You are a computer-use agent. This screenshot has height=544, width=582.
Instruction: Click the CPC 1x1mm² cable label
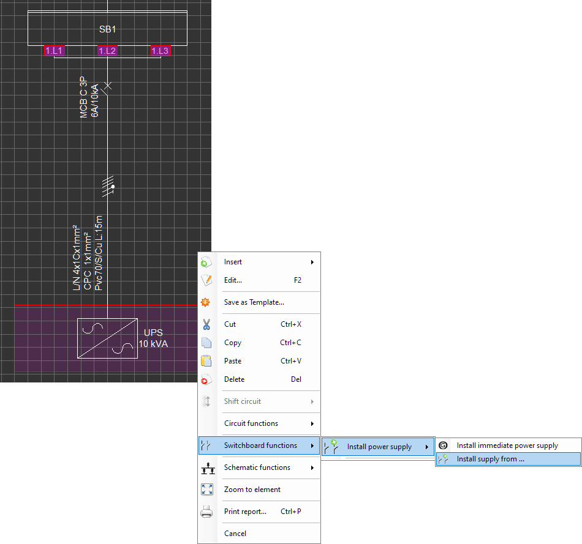tap(88, 261)
